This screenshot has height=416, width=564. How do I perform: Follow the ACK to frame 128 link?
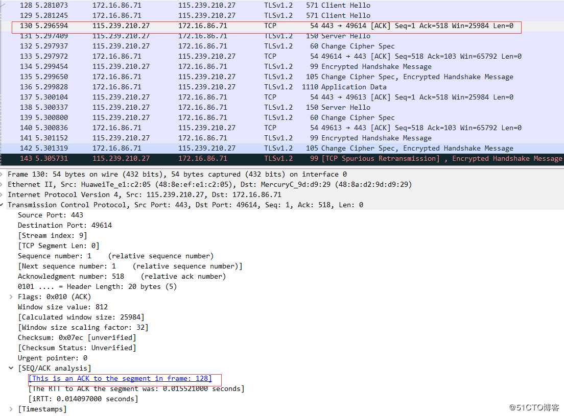click(x=120, y=378)
